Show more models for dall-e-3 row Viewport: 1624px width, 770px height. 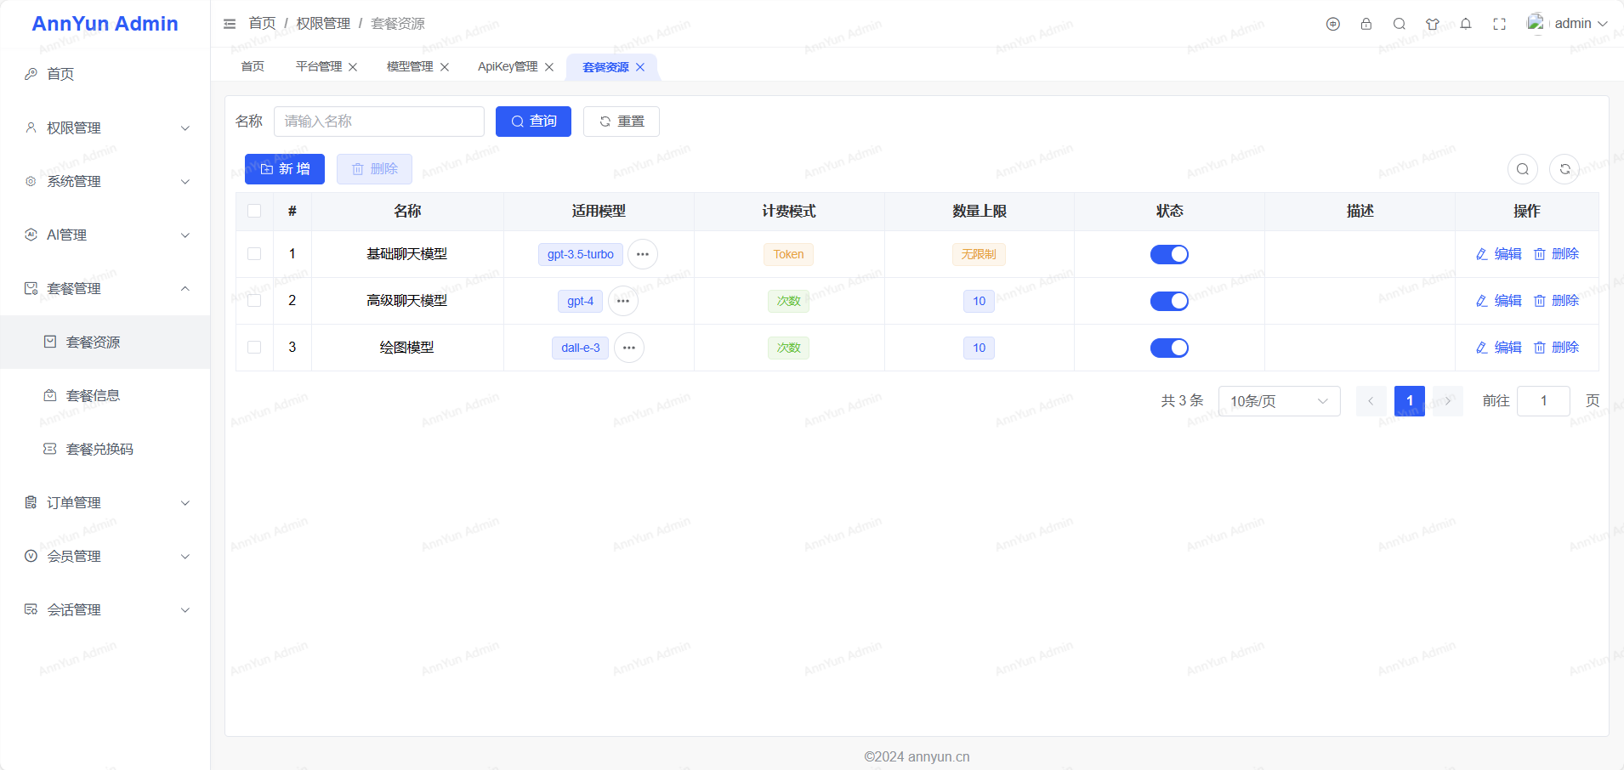[629, 348]
